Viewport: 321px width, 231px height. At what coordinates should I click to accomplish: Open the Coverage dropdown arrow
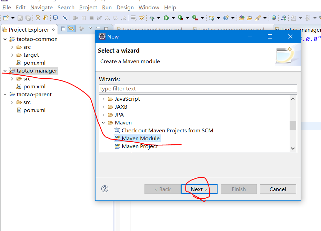188,18
